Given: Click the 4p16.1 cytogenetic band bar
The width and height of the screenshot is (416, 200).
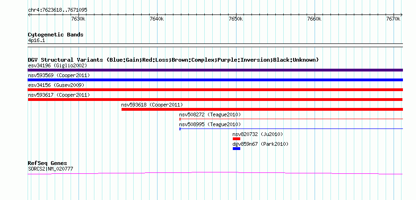Looking at the screenshot, I should tap(215, 45).
